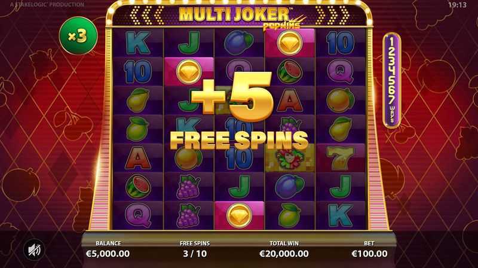
Task: Click the purple Q at the bottom of the first reel
Action: point(138,215)
